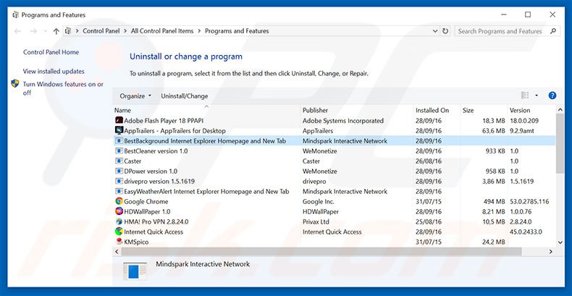
Task: Click the drivepro program icon
Action: point(119,181)
